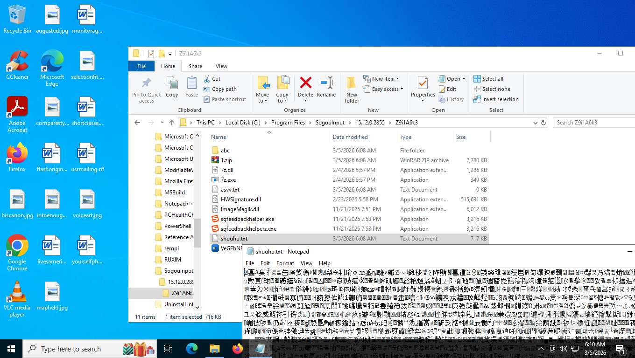The width and height of the screenshot is (635, 358).
Task: Select the CCleaner desktop shortcut
Action: click(x=17, y=65)
